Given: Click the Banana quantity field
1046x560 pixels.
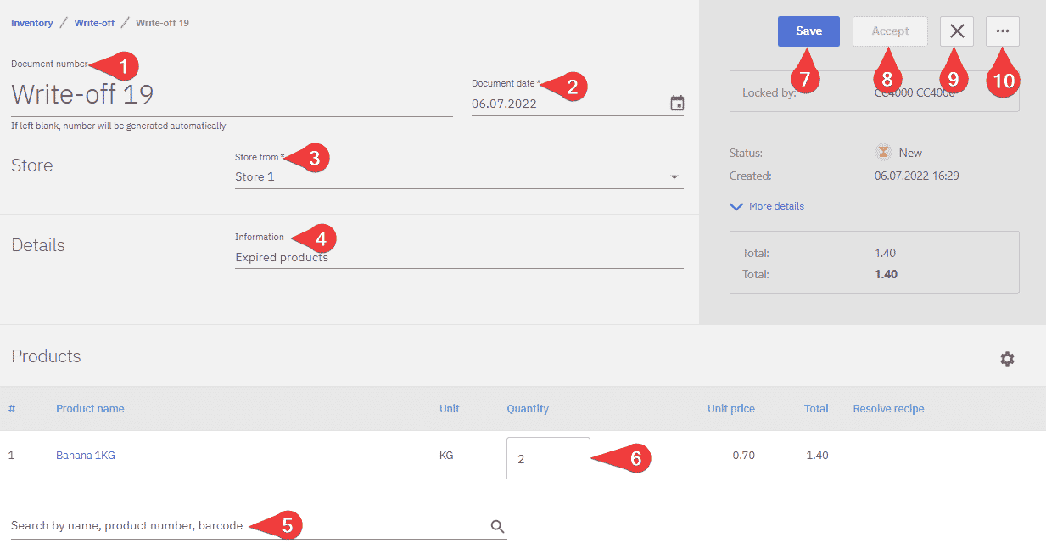Looking at the screenshot, I should point(547,458).
